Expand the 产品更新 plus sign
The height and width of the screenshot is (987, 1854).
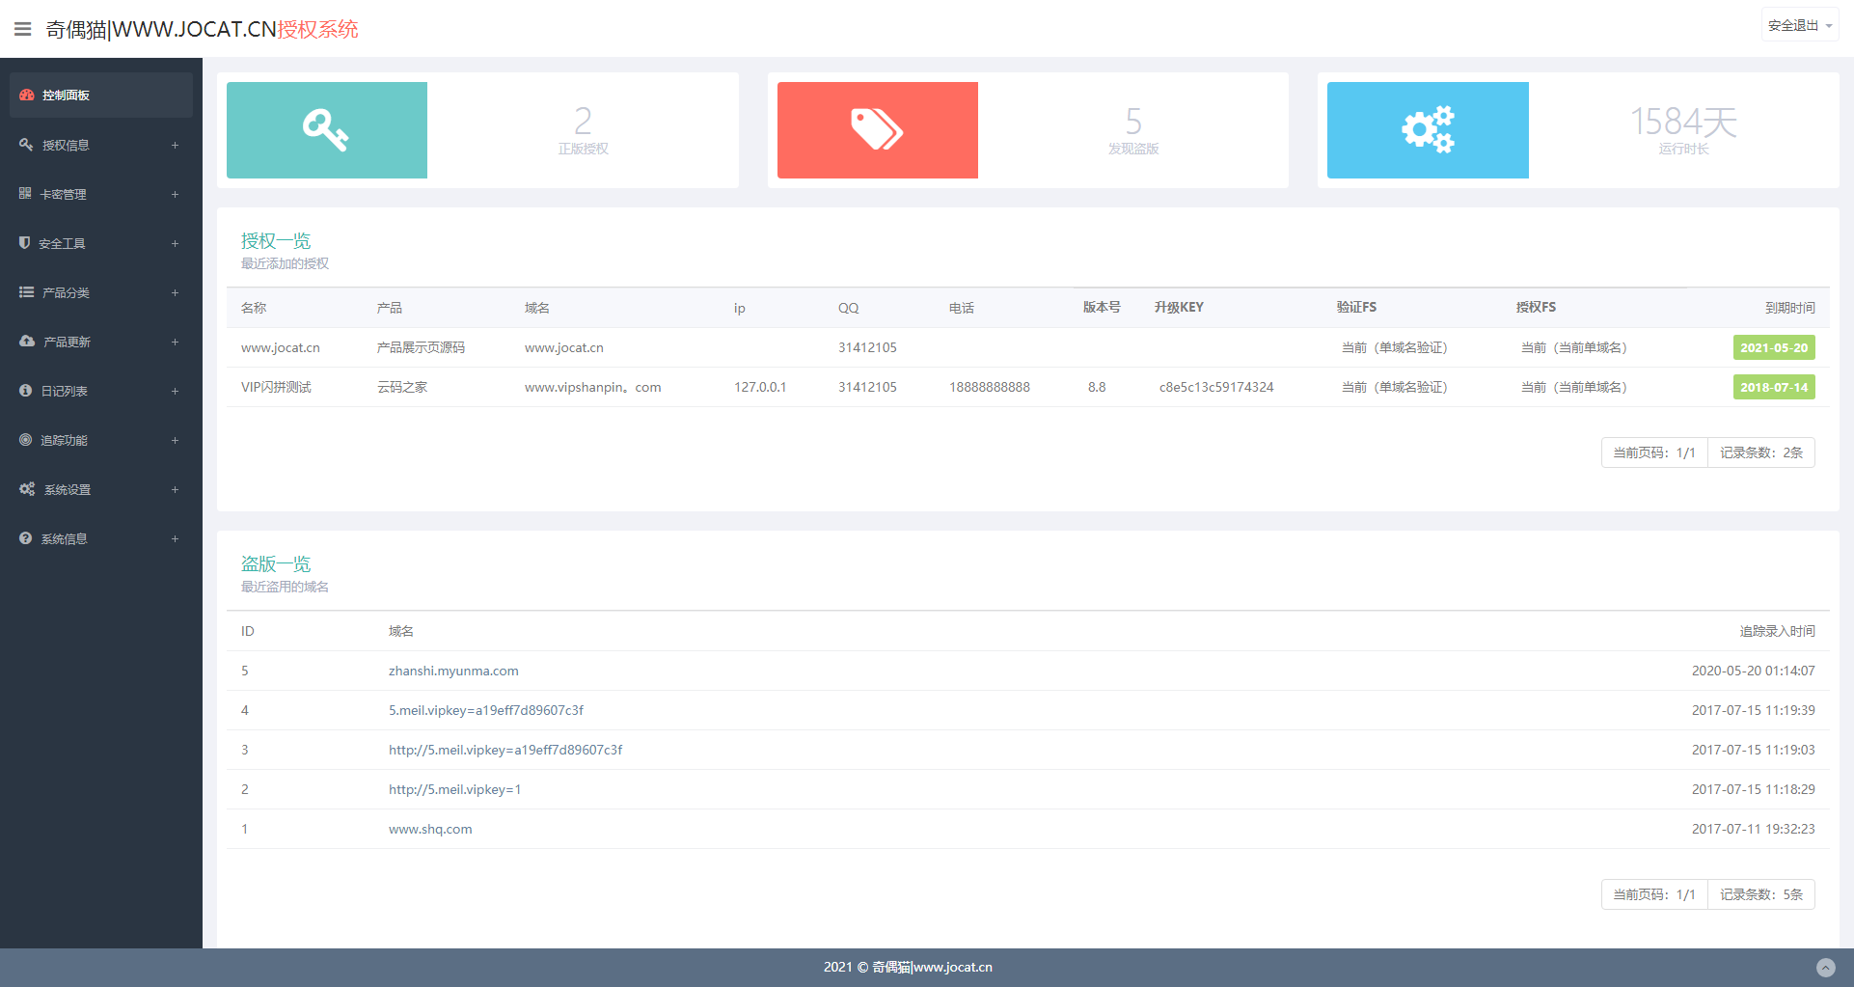(x=175, y=342)
